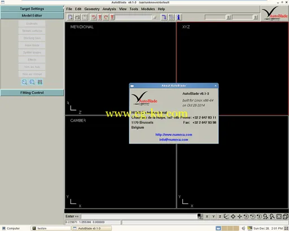Collapse the Model Editor panel
The height and width of the screenshot is (231, 289).
click(32, 15)
